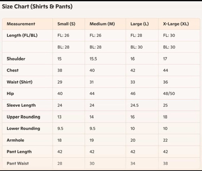The width and height of the screenshot is (202, 171).
Task: Click the Medium (M) column header
Action: point(102,24)
